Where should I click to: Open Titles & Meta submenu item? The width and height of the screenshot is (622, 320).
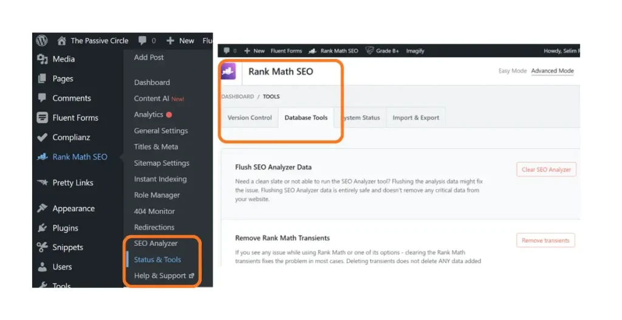point(156,146)
